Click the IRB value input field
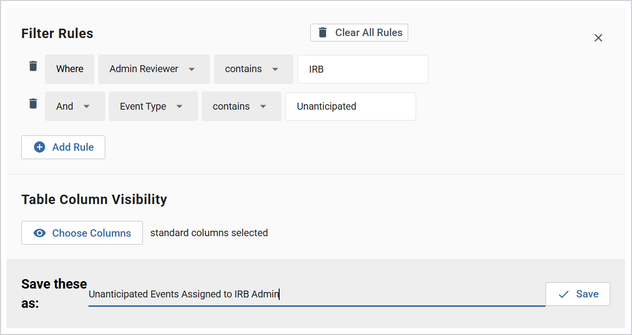632x335 pixels. [362, 69]
